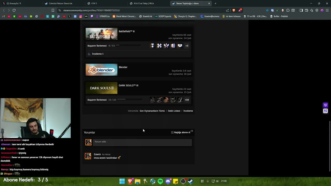Open Steam from the taskbar
Viewport: 331px width, 186px height.
[191, 181]
